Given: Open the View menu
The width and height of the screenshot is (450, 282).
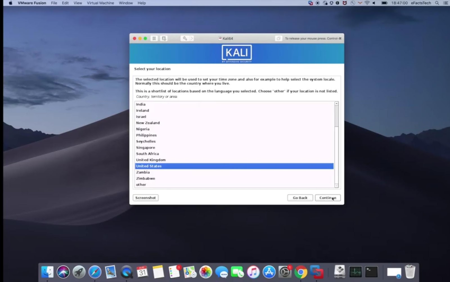Looking at the screenshot, I should (78, 3).
